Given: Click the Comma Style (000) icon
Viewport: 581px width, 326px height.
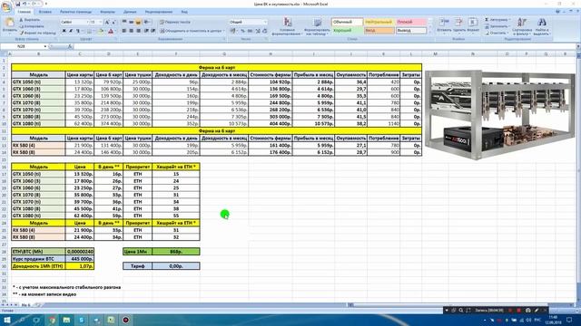Looking at the screenshot, I should 251,31.
